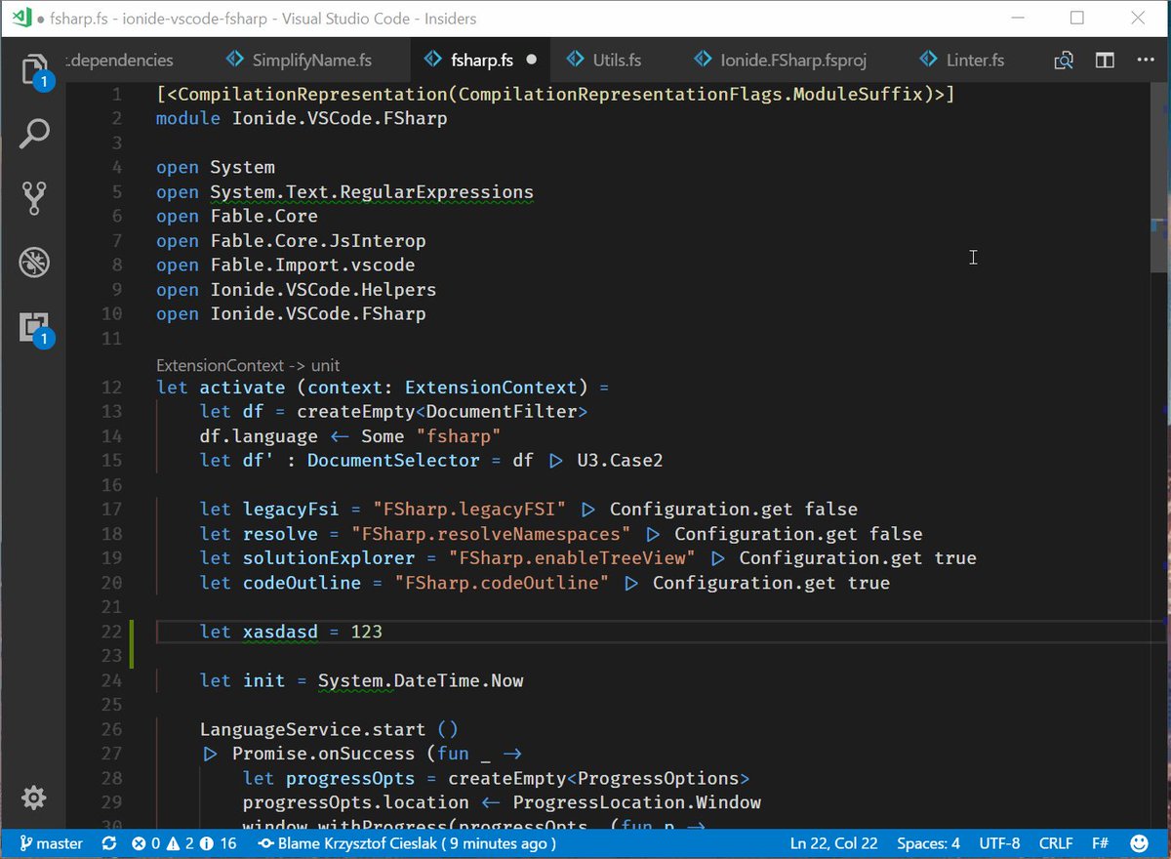This screenshot has width=1171, height=859.
Task: Click line number 22 in gutter
Action: 111,632
